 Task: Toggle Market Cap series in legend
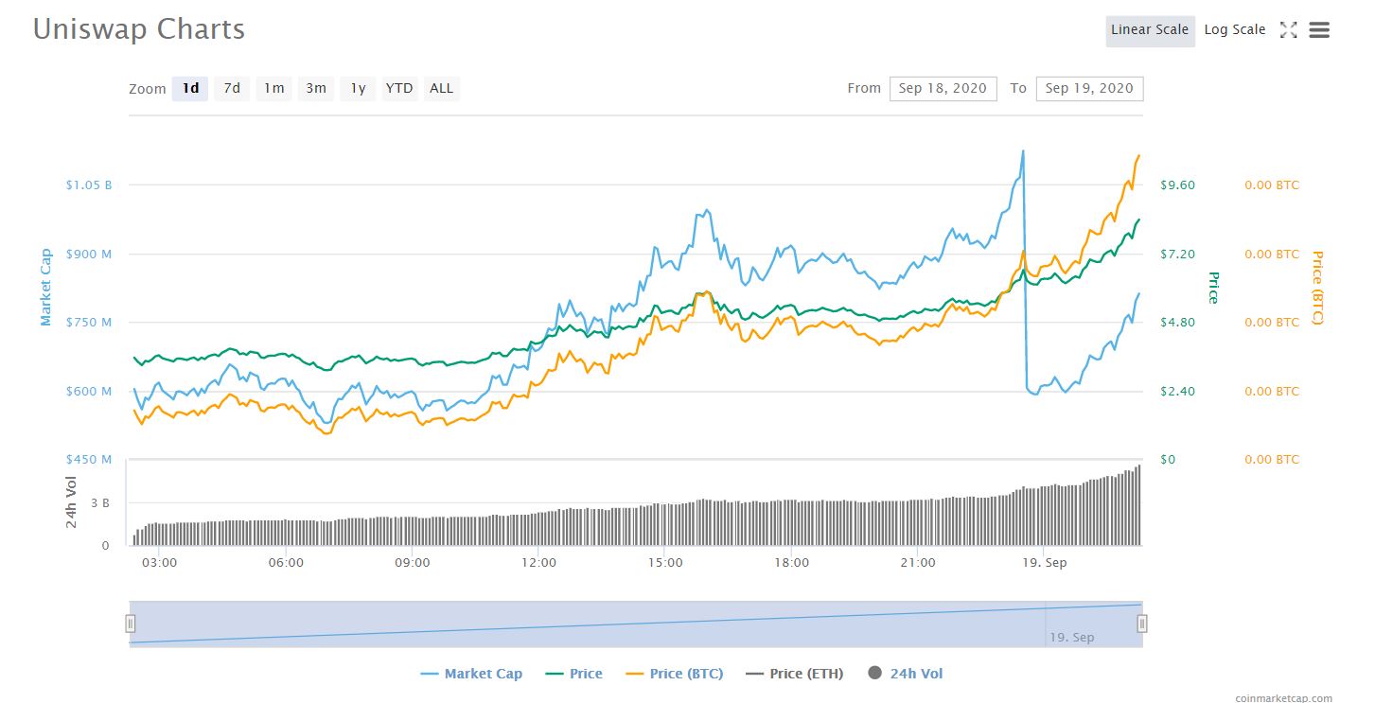coord(471,674)
